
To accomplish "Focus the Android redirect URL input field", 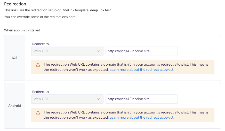I will pyautogui.click(x=142, y=99).
